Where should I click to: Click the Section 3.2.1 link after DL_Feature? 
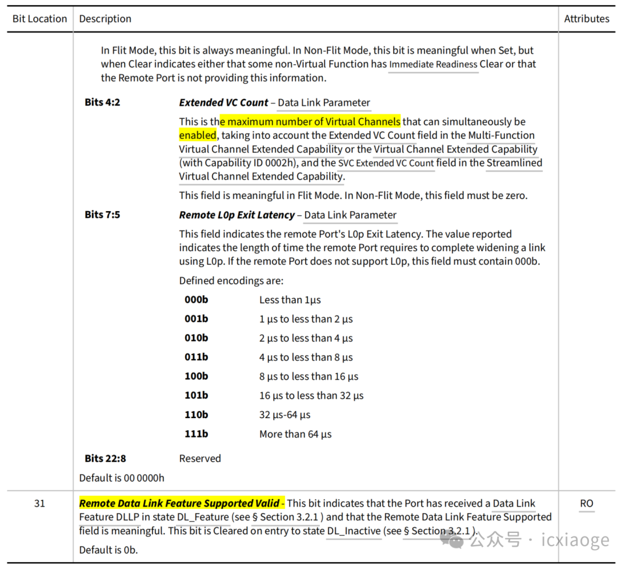288,517
